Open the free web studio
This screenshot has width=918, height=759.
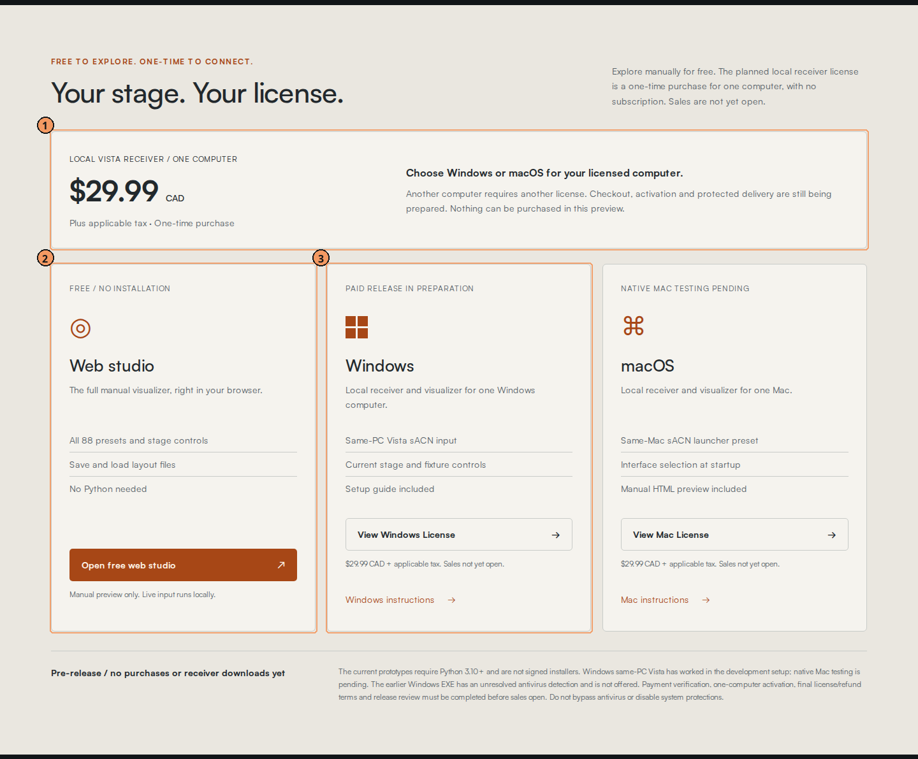click(183, 565)
